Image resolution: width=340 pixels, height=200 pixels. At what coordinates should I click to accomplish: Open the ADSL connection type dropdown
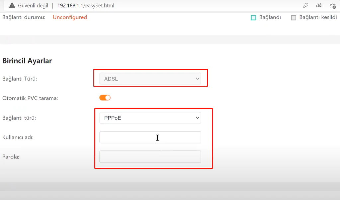click(x=150, y=79)
